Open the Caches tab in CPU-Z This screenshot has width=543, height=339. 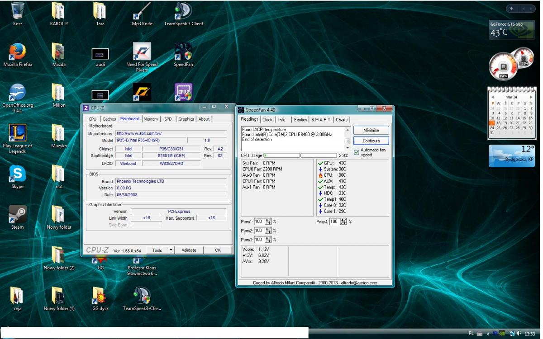click(x=109, y=119)
